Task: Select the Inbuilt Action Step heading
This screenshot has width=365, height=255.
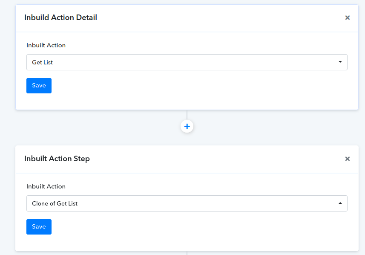Action: (x=57, y=159)
